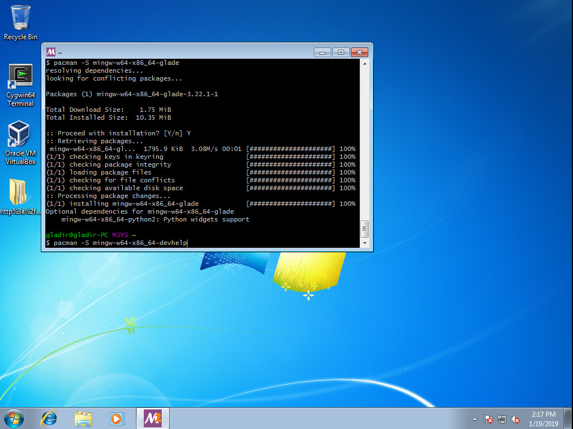Open the Windows Start menu
This screenshot has width=573, height=429.
13,417
